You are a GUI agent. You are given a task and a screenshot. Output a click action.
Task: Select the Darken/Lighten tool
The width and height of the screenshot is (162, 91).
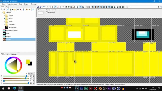66,7
